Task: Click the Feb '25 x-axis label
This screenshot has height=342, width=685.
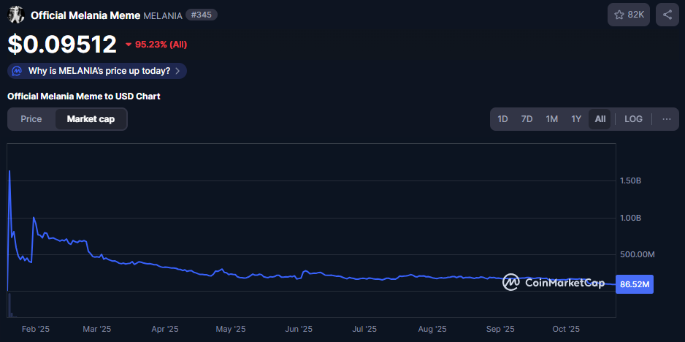Action: click(36, 329)
